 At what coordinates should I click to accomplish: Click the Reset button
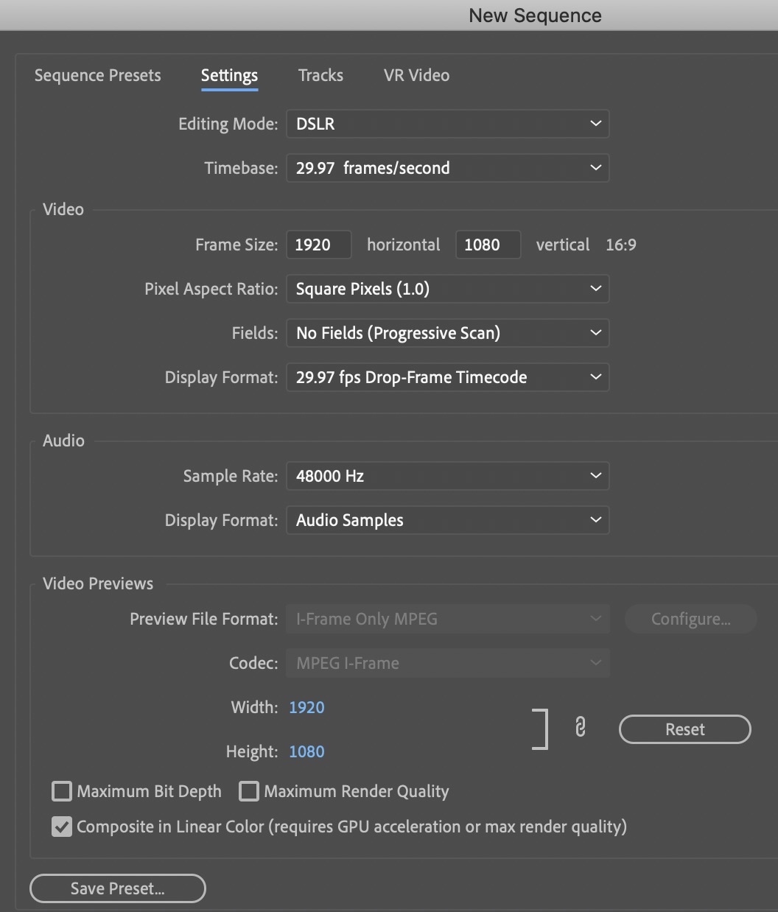click(685, 729)
